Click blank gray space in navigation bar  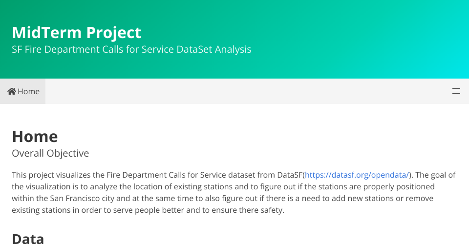click(x=244, y=91)
